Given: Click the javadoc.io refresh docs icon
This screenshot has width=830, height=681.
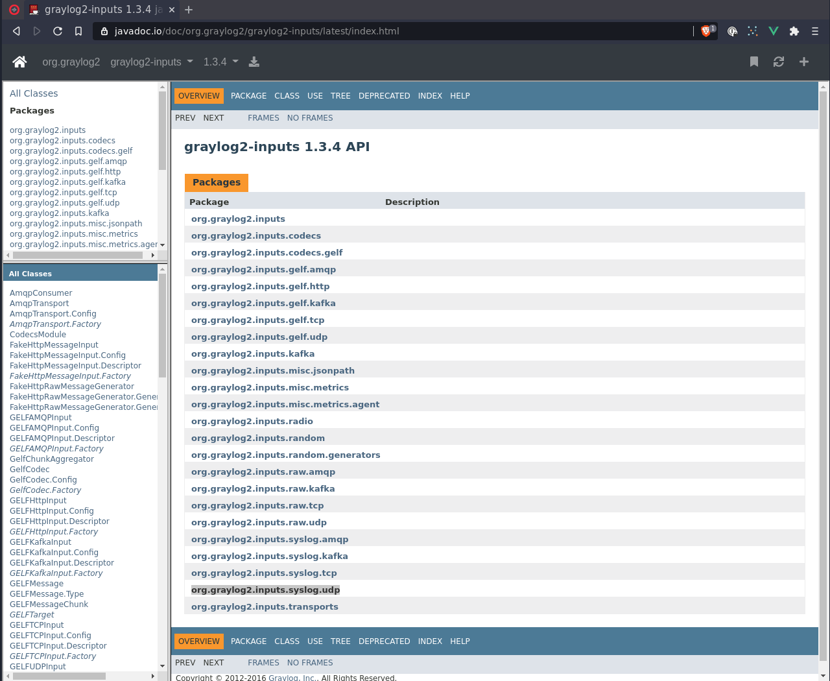Looking at the screenshot, I should (x=779, y=62).
